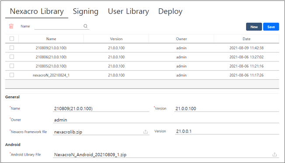Focus the Name search input field
Viewport: 285px width, 163px height.
[x=59, y=26]
